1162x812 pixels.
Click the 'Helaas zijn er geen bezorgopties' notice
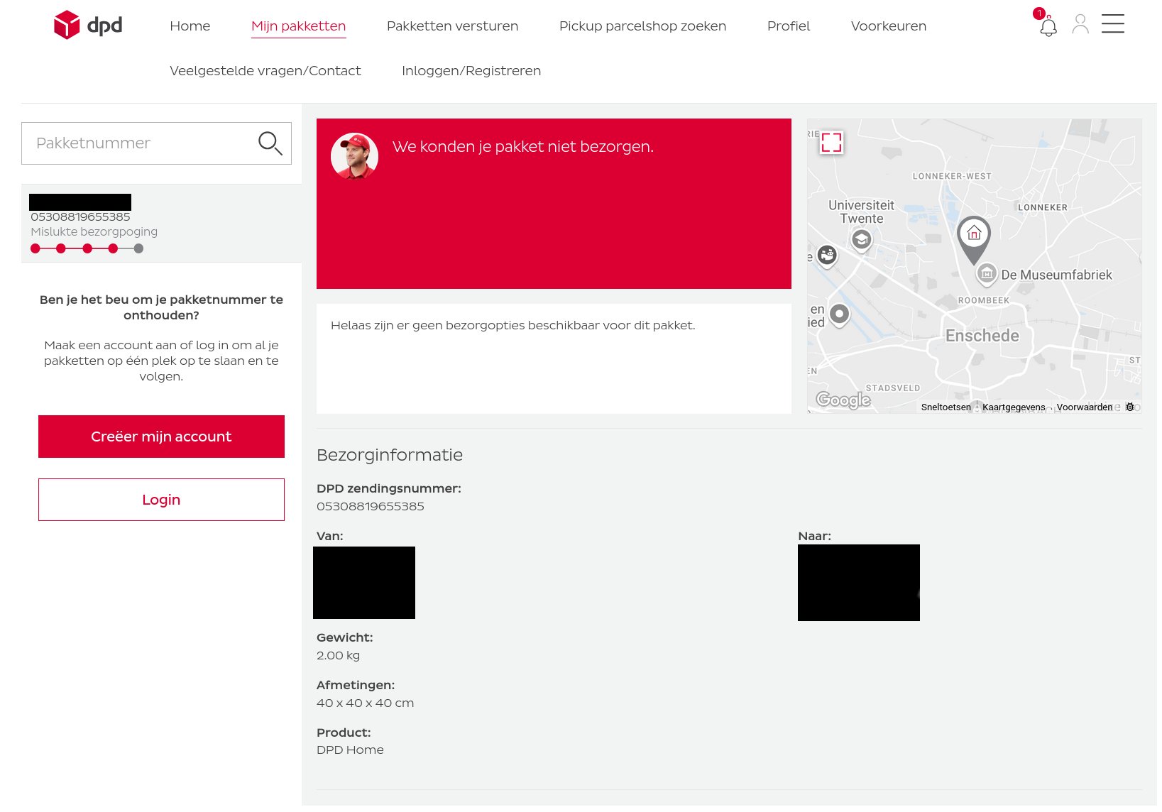(x=513, y=326)
